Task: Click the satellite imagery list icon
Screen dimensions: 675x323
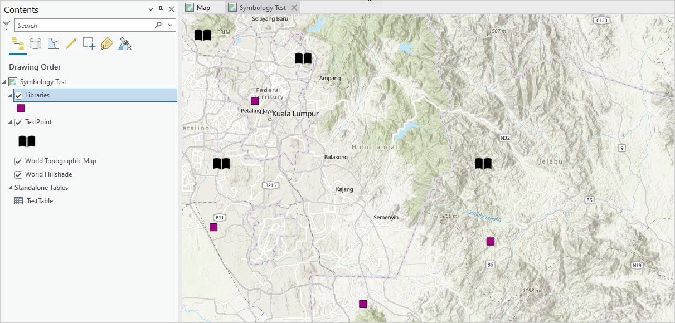Action: (x=124, y=43)
